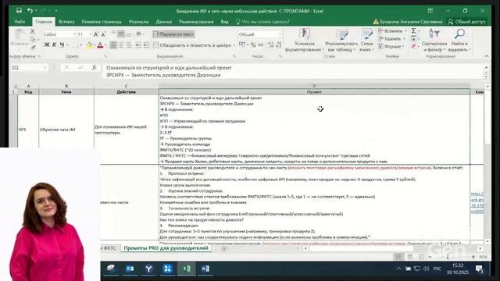The width and height of the screenshot is (500, 281).
Task: Decrease decimal places
Action: pyautogui.click(x=279, y=45)
